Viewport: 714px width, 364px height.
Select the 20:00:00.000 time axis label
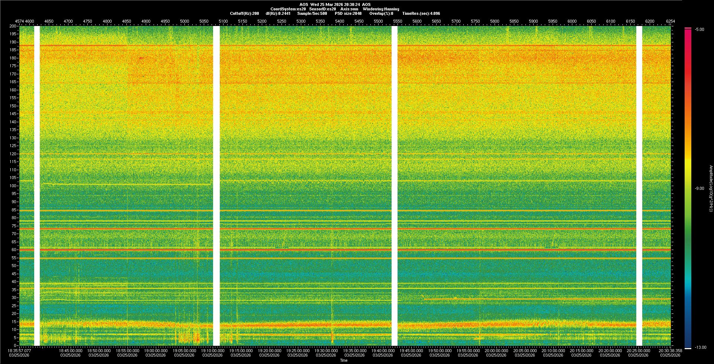496,351
